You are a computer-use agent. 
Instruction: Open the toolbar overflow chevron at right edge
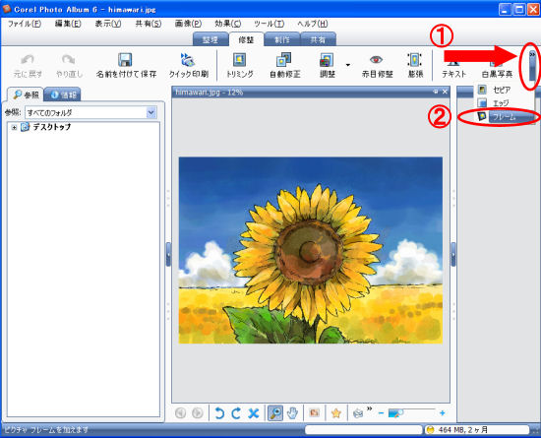tap(532, 66)
